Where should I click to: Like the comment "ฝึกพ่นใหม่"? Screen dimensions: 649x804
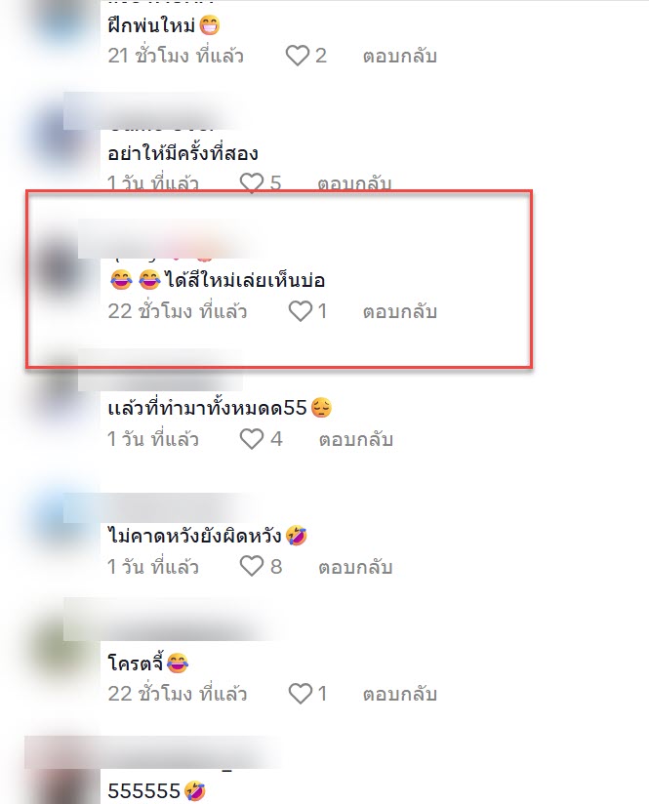coord(297,56)
